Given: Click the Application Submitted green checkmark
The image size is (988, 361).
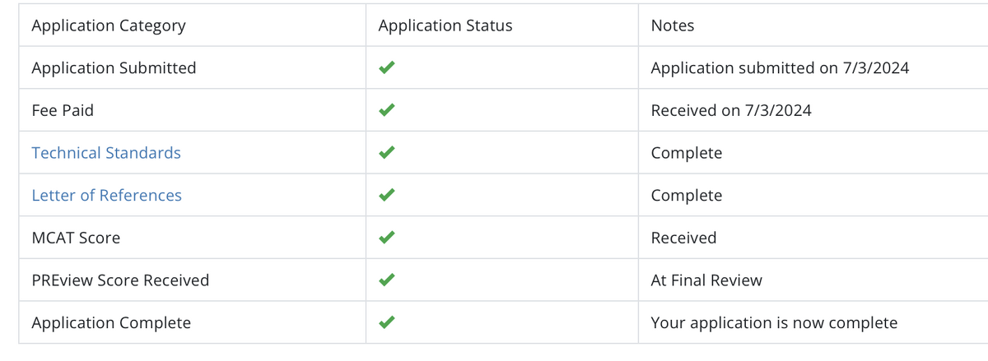Looking at the screenshot, I should coord(386,68).
